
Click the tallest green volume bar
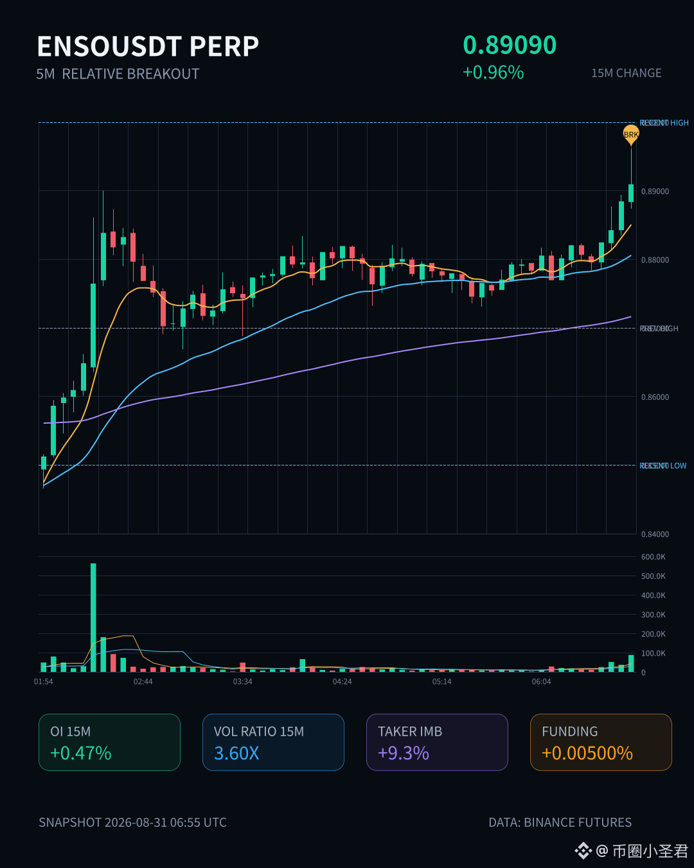93,617
